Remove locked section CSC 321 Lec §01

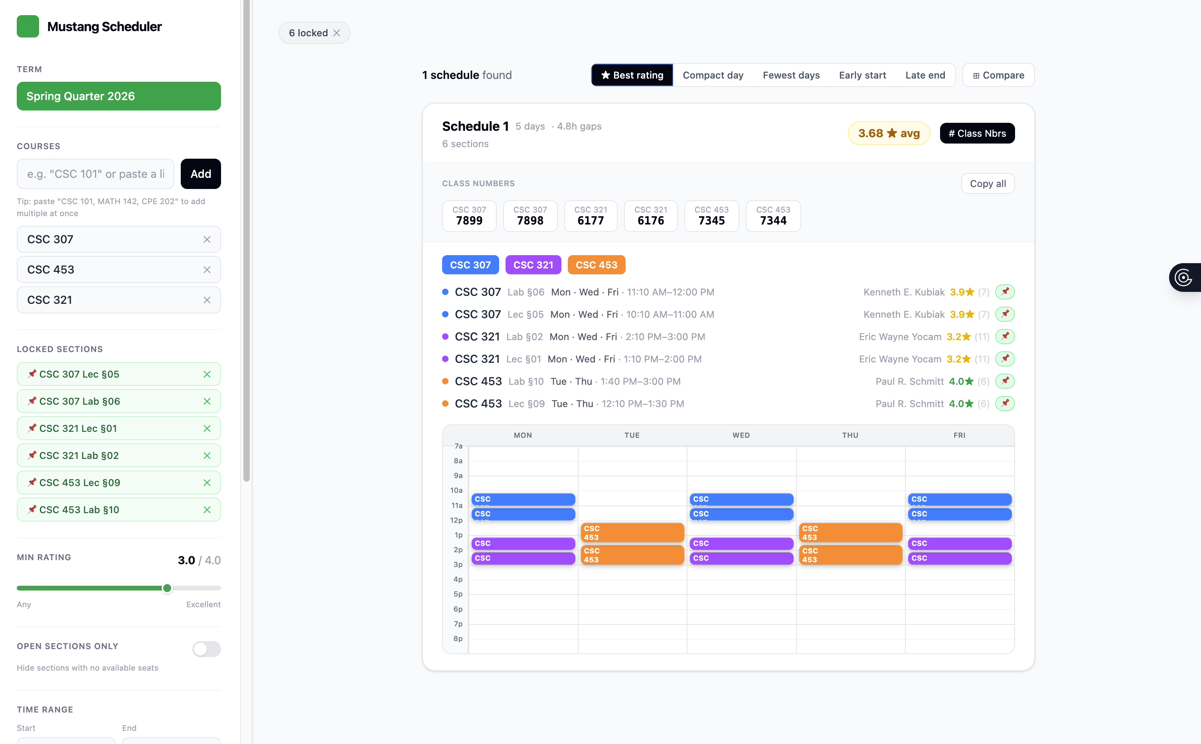coord(207,429)
